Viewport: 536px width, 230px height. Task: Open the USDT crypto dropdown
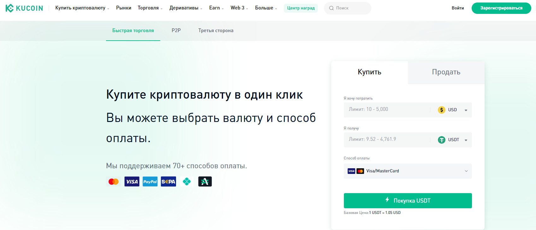click(453, 140)
